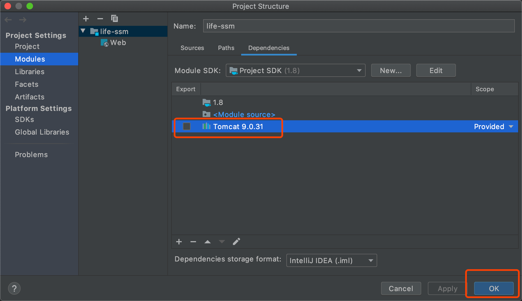Click the add module plus icon
522x301 pixels.
pyautogui.click(x=86, y=19)
